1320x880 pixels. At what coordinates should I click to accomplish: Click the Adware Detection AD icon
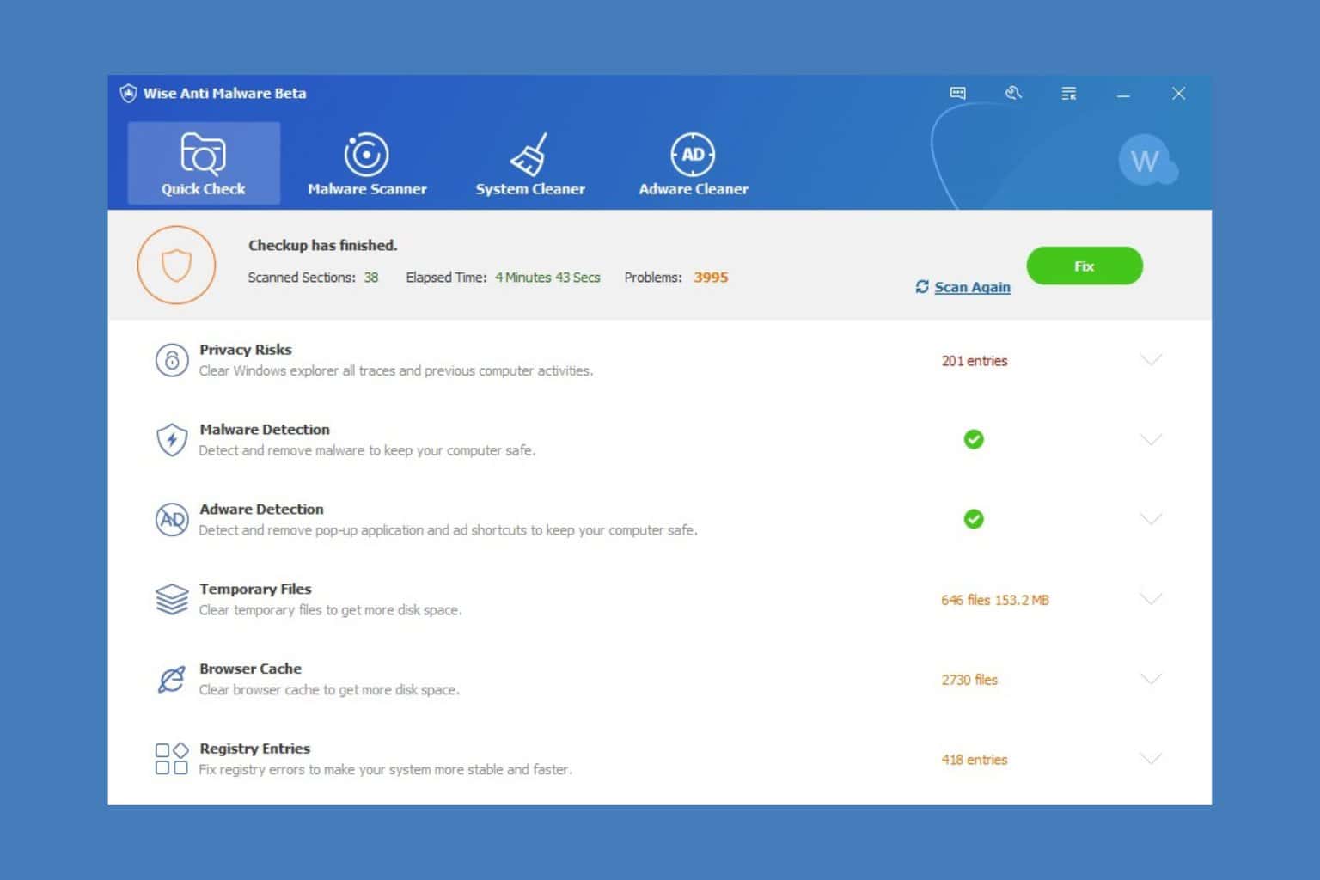point(172,519)
